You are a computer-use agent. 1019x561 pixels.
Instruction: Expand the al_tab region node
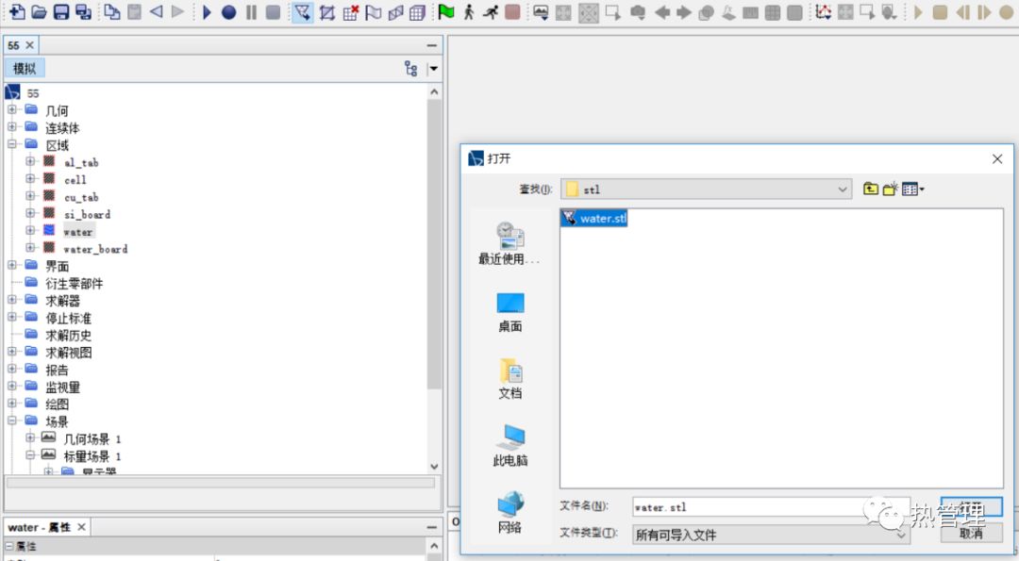click(x=30, y=161)
